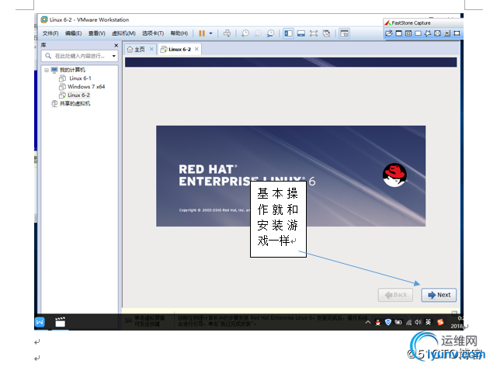Open the 帮助(H) menu
490x367 pixels.
[179, 33]
